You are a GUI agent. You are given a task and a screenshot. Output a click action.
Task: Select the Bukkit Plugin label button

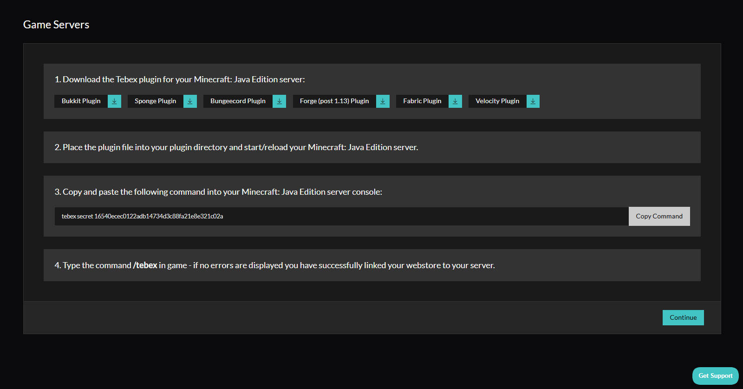pyautogui.click(x=81, y=101)
